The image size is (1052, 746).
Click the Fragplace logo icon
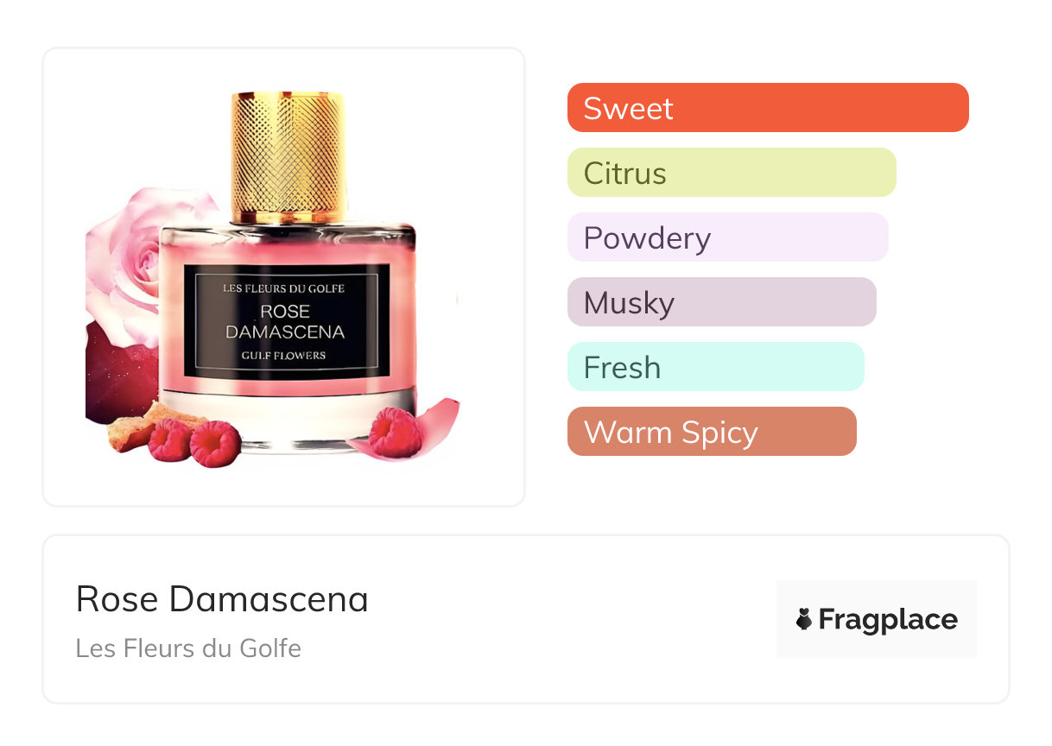(x=804, y=619)
